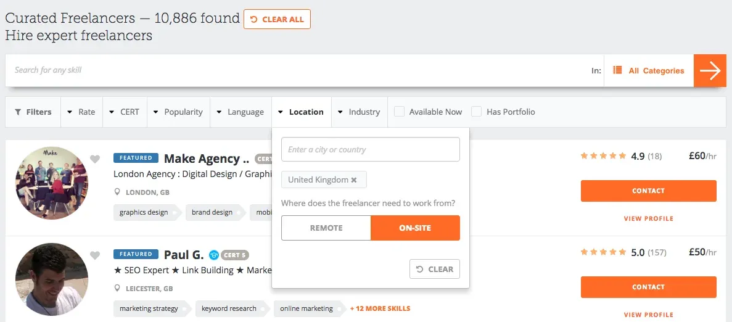Screen dimensions: 732x322
Task: Click the orange search arrow button
Action: tap(709, 70)
